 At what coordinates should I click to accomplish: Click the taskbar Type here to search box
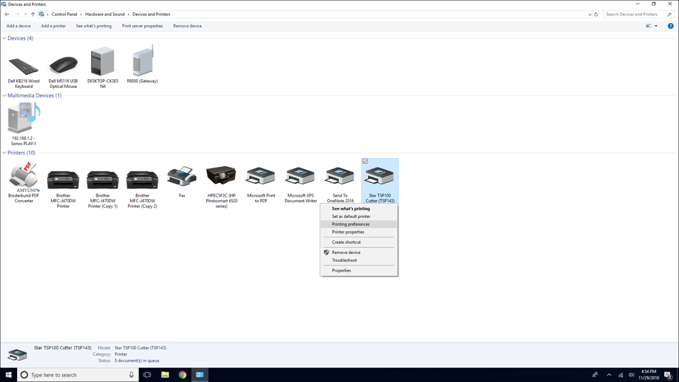pyautogui.click(x=78, y=375)
